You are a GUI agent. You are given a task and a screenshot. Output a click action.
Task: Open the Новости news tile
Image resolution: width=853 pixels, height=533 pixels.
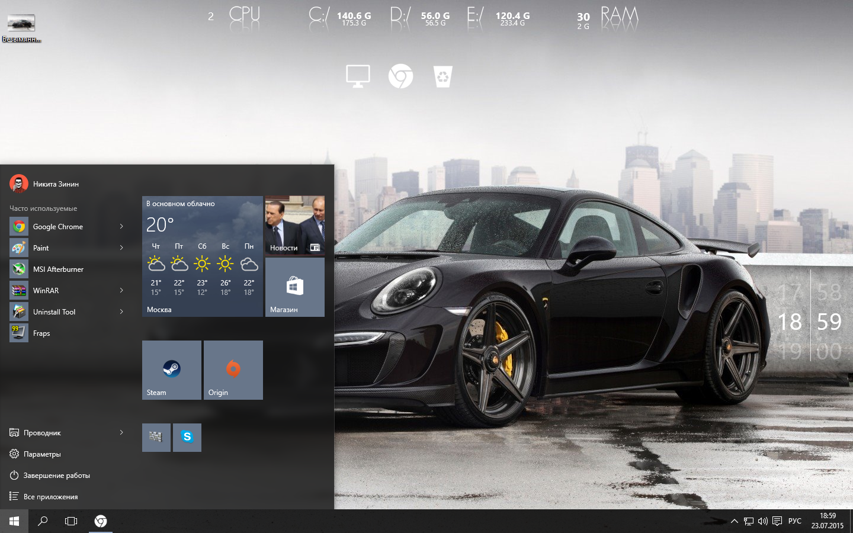tap(295, 226)
